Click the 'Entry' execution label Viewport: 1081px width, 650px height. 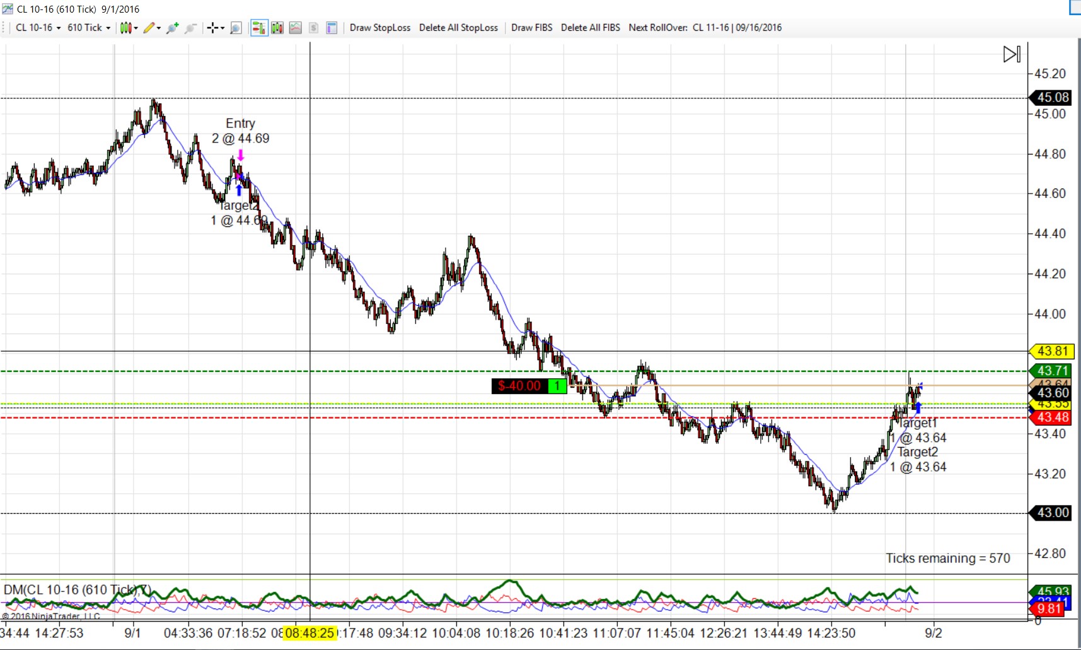pos(240,124)
